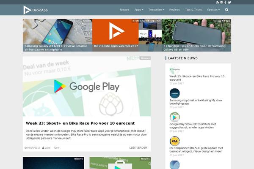This screenshot has height=169, width=254.
Task: Click the LAATSTE NIEUWS heading
Action: 183,58
